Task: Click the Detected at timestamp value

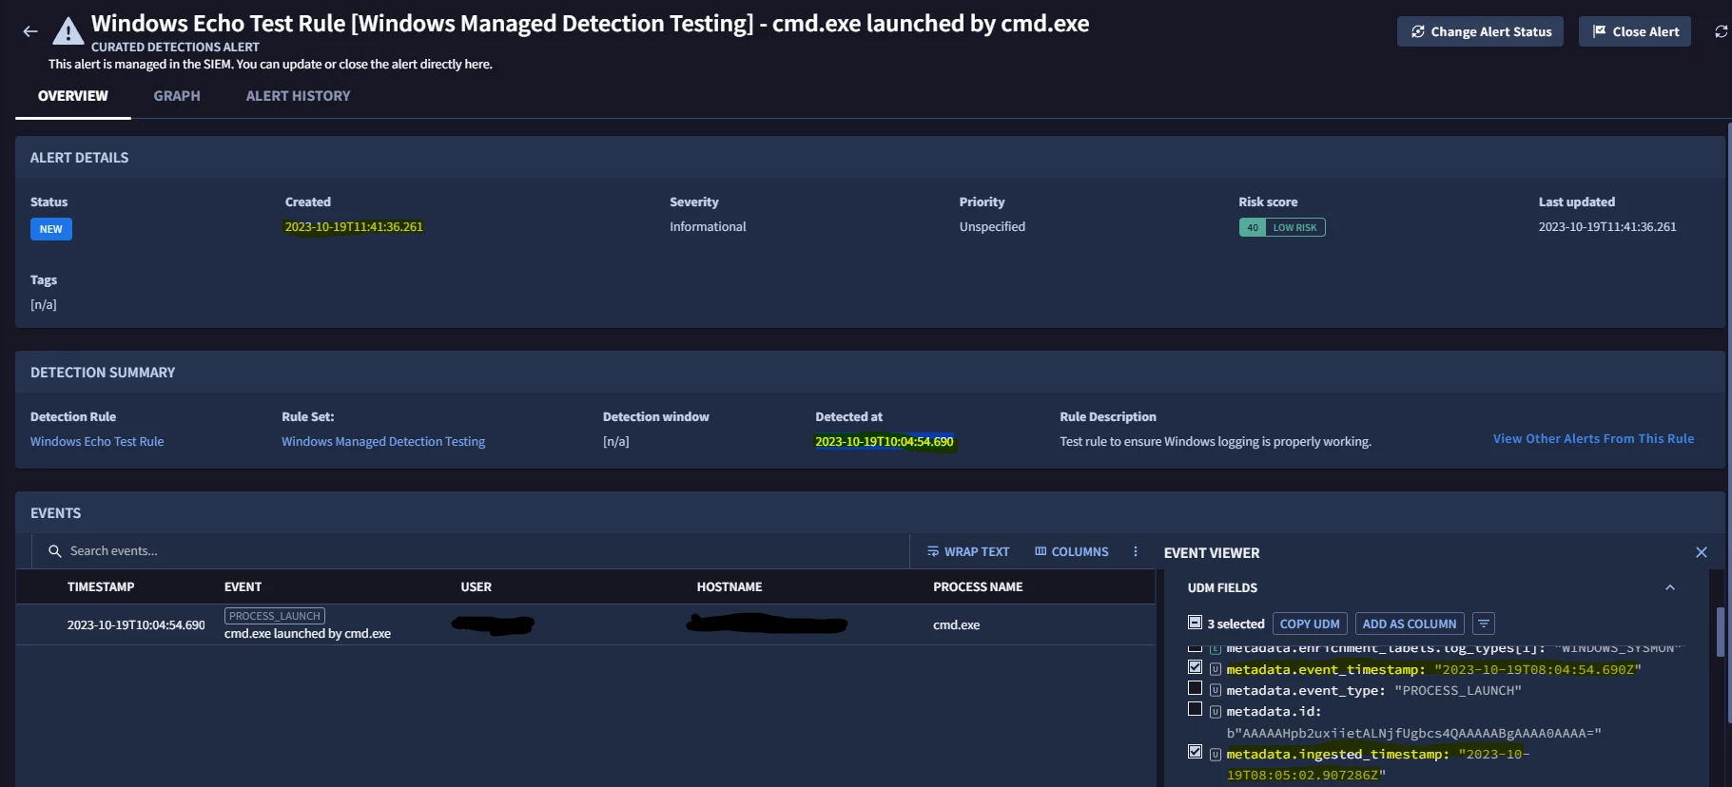Action: [x=885, y=441]
